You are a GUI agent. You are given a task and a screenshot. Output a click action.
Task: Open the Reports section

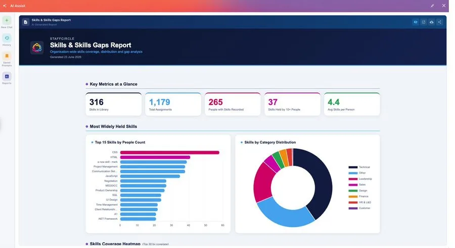click(7, 77)
